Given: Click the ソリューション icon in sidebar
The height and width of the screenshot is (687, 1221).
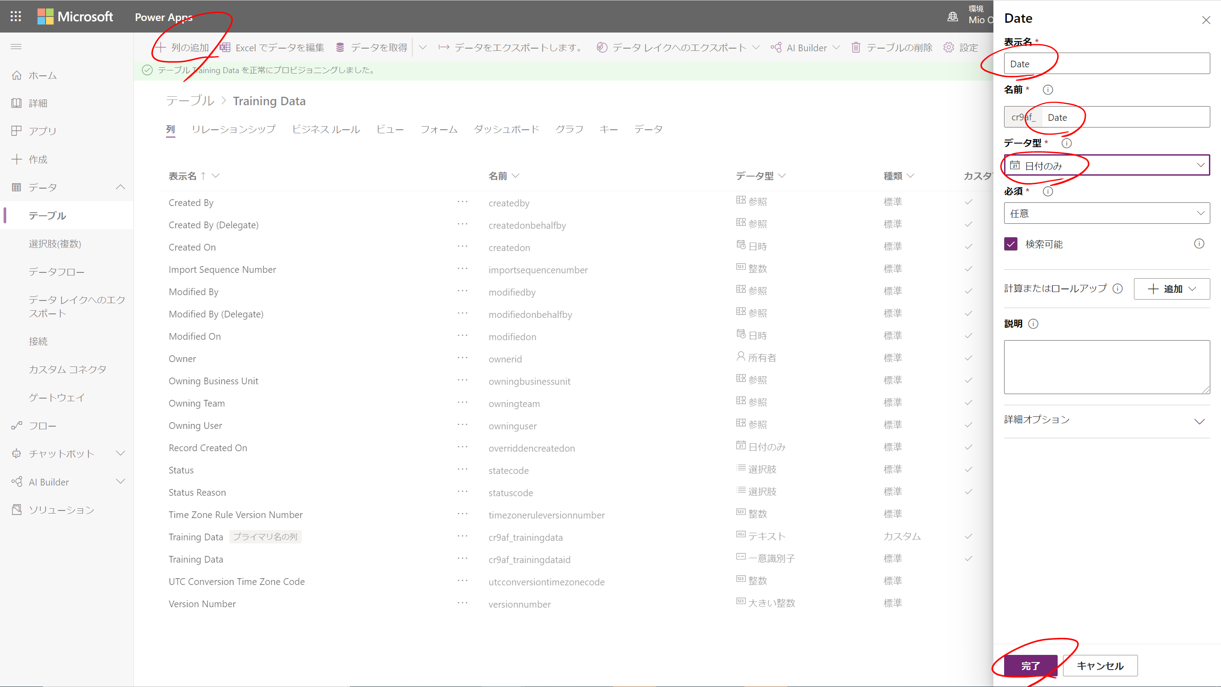Looking at the screenshot, I should click(x=17, y=510).
